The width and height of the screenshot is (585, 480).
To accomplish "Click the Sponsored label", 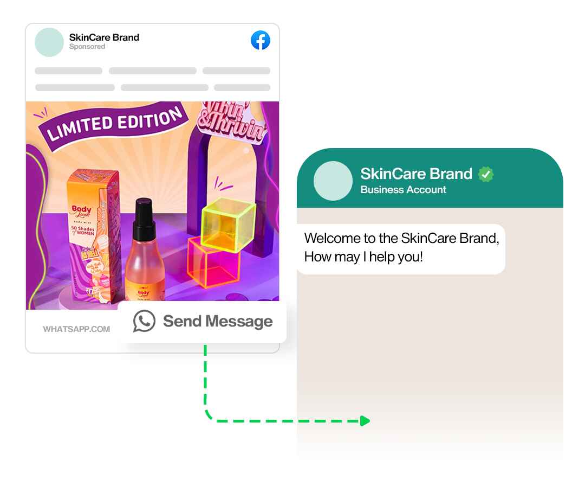I will pyautogui.click(x=87, y=47).
